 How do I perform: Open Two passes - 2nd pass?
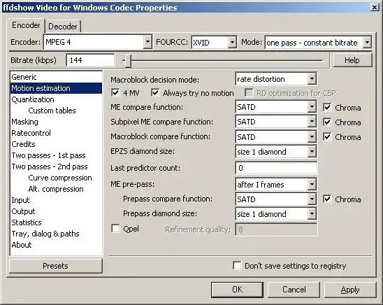56,166
